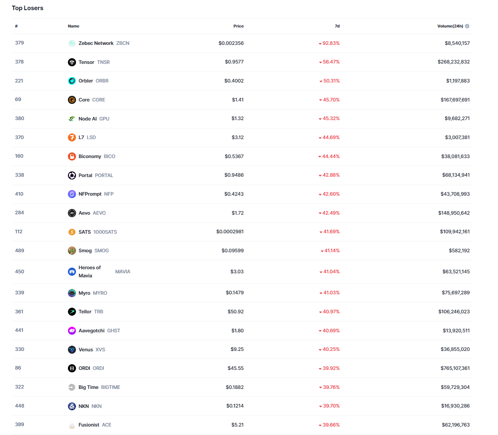The height and width of the screenshot is (435, 498).
Task: Sort table by 7d column header
Action: [337, 26]
